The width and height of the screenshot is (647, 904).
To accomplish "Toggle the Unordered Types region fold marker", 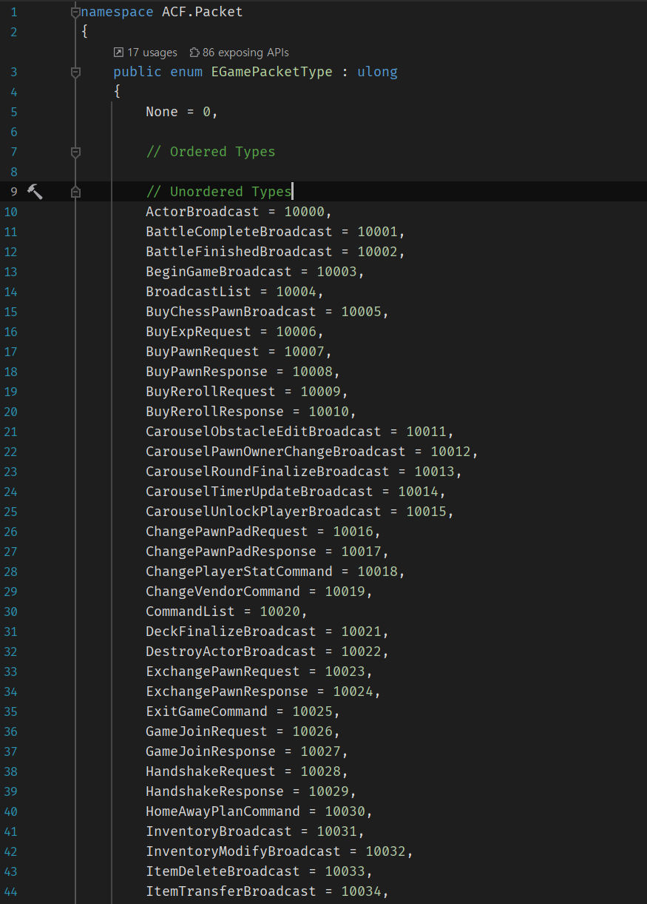I will click(75, 192).
